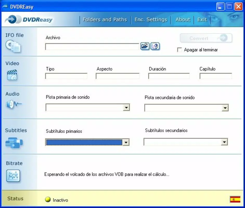Click the yellow Inactivo status indicator
The height and width of the screenshot is (208, 245).
click(48, 199)
